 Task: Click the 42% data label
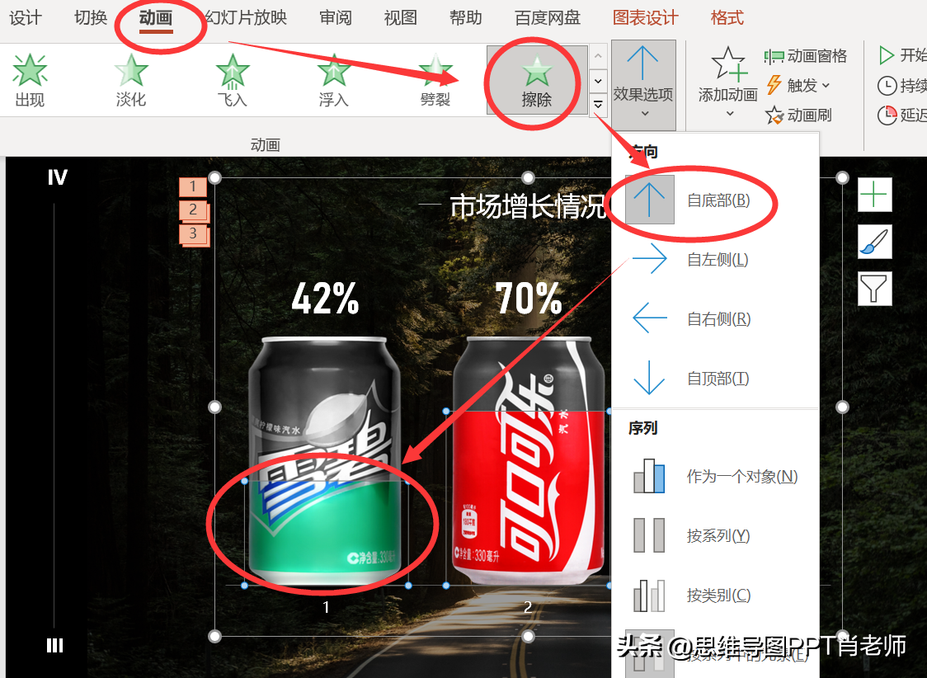(325, 298)
